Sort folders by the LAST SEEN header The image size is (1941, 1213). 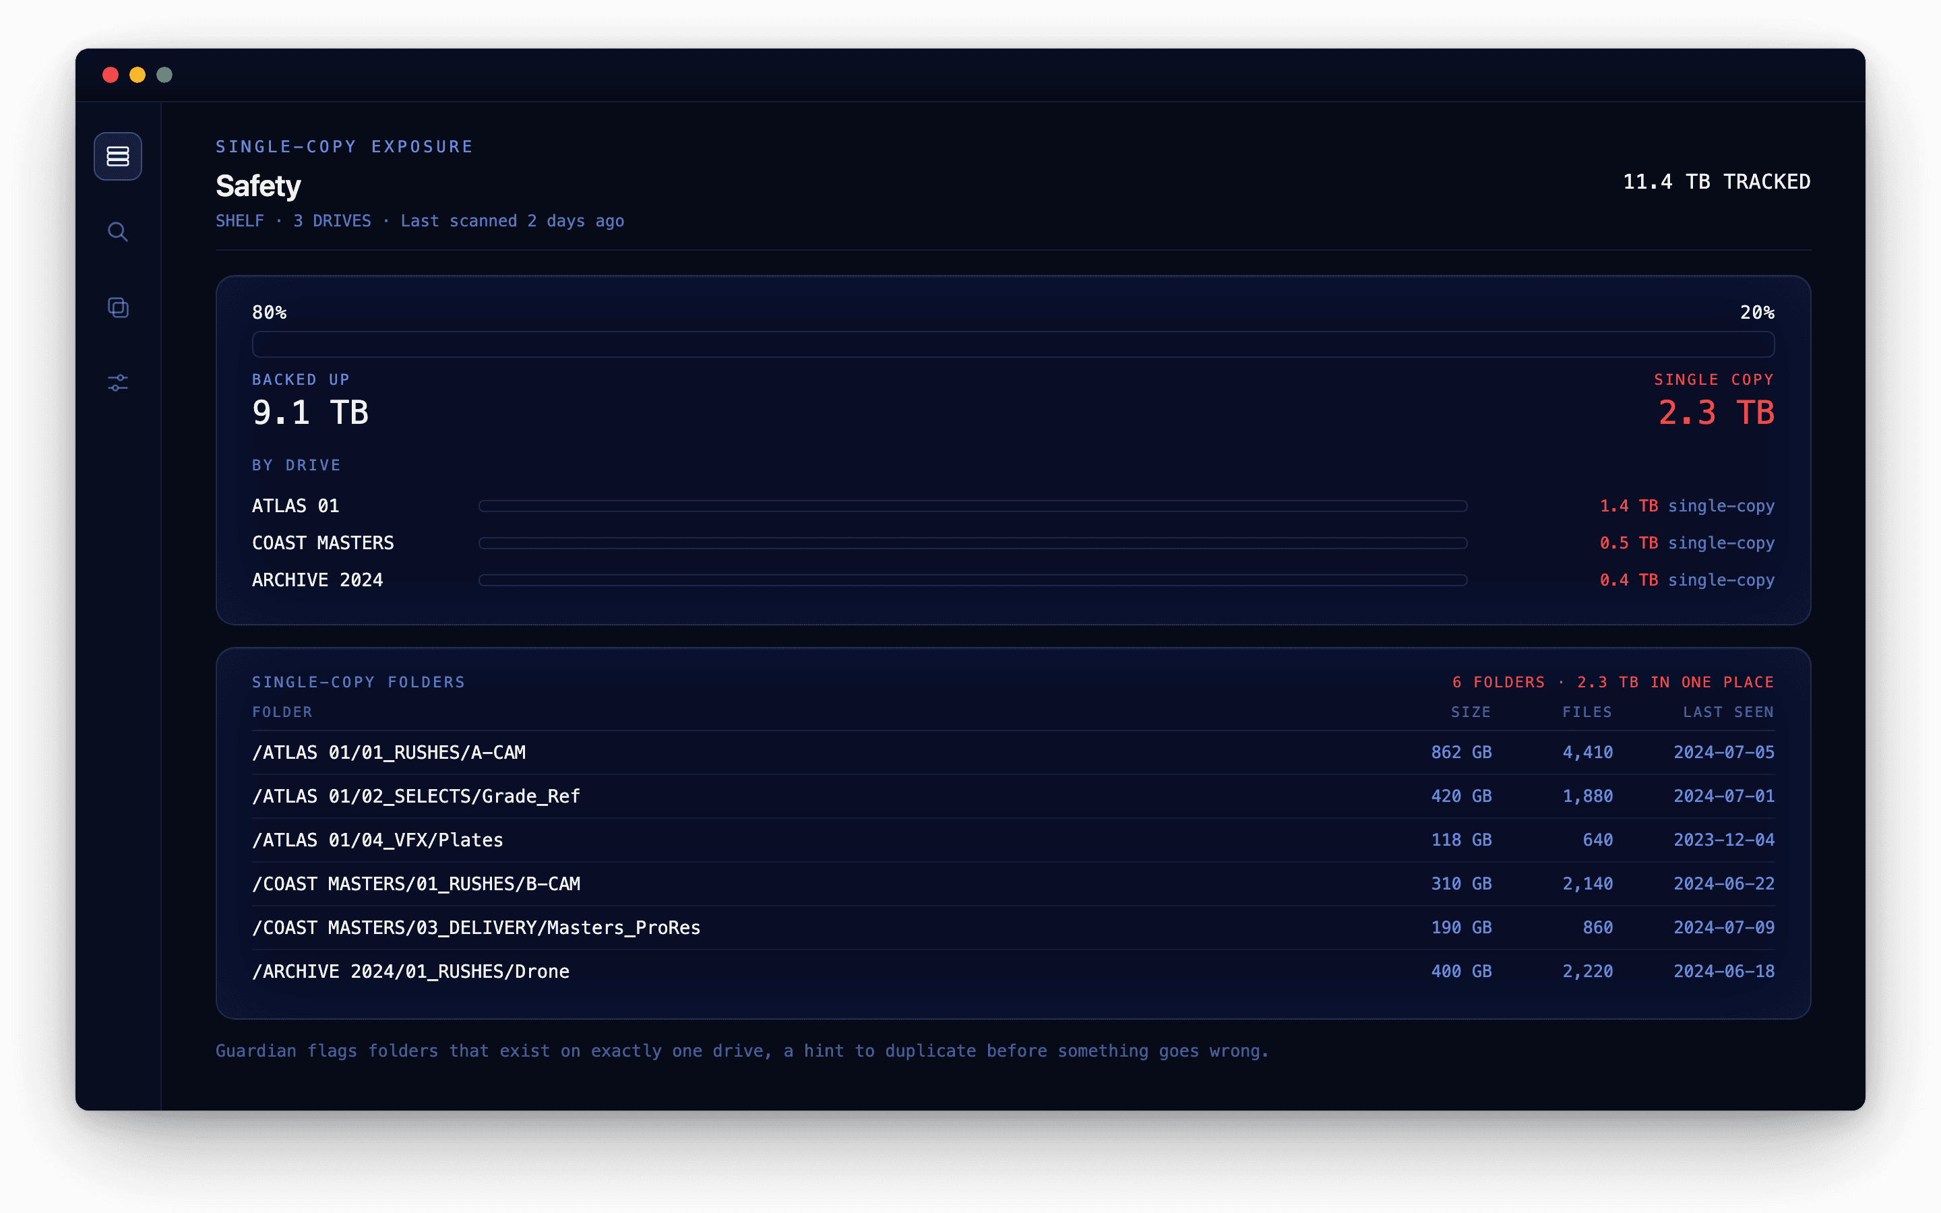[1729, 712]
